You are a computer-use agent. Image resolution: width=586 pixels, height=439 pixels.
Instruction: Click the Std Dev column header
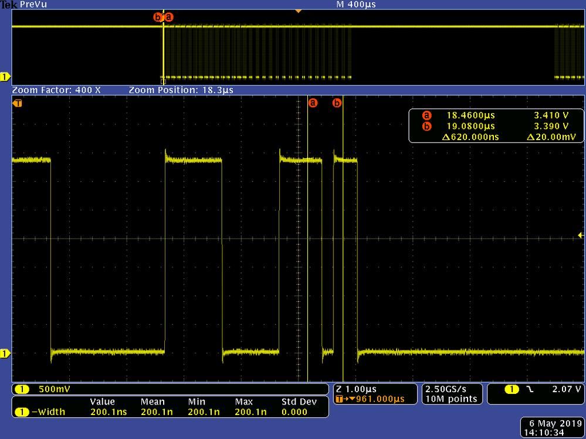point(299,401)
